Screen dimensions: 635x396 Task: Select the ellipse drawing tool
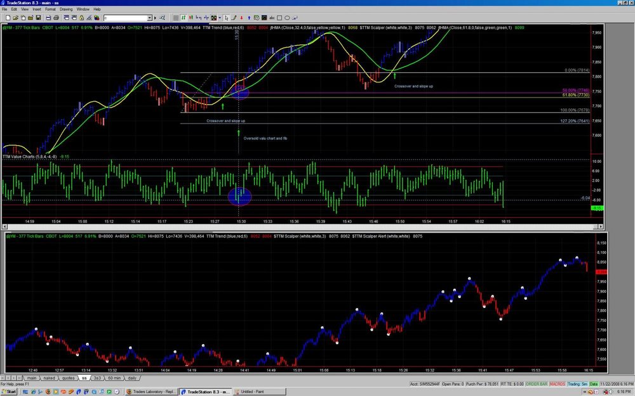point(287,18)
